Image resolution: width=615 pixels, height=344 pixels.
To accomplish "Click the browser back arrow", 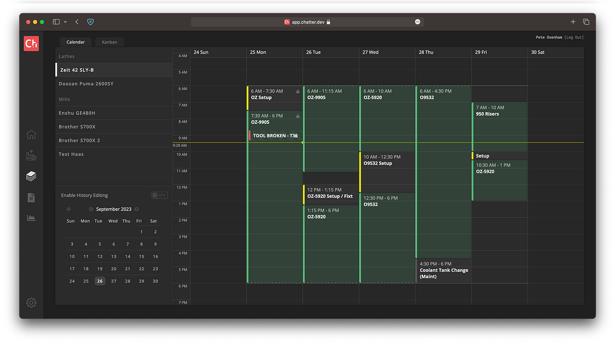I will 76,22.
